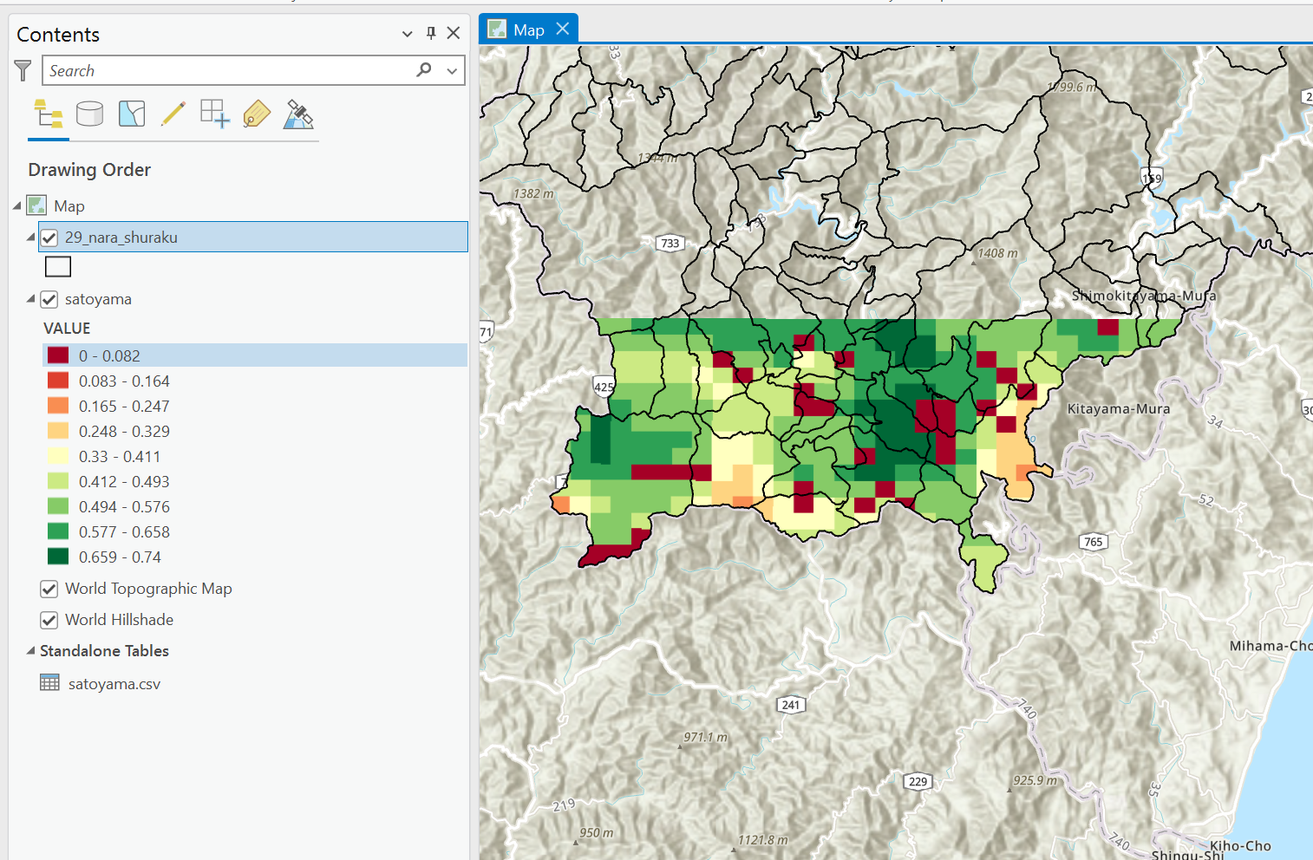Choose List By Selection icon
Viewport: 1313px width, 860px height.
132,114
